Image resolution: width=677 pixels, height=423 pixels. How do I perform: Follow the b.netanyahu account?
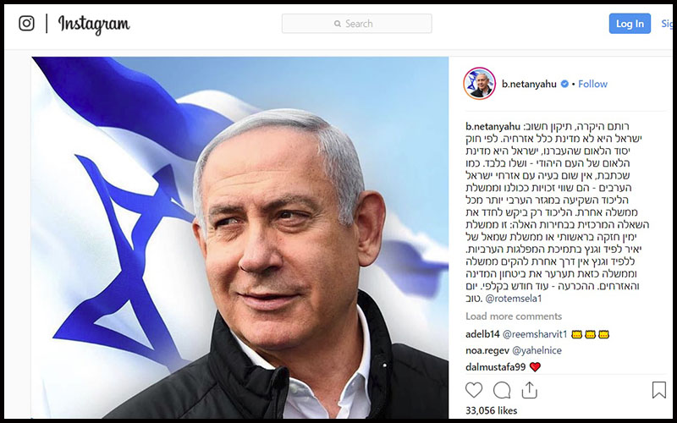(592, 84)
